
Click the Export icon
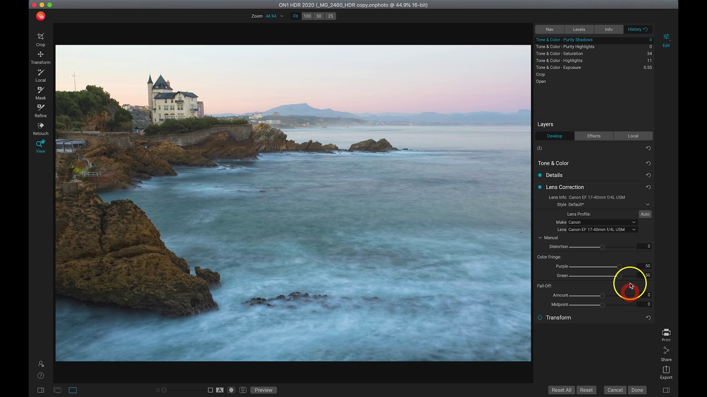[666, 372]
